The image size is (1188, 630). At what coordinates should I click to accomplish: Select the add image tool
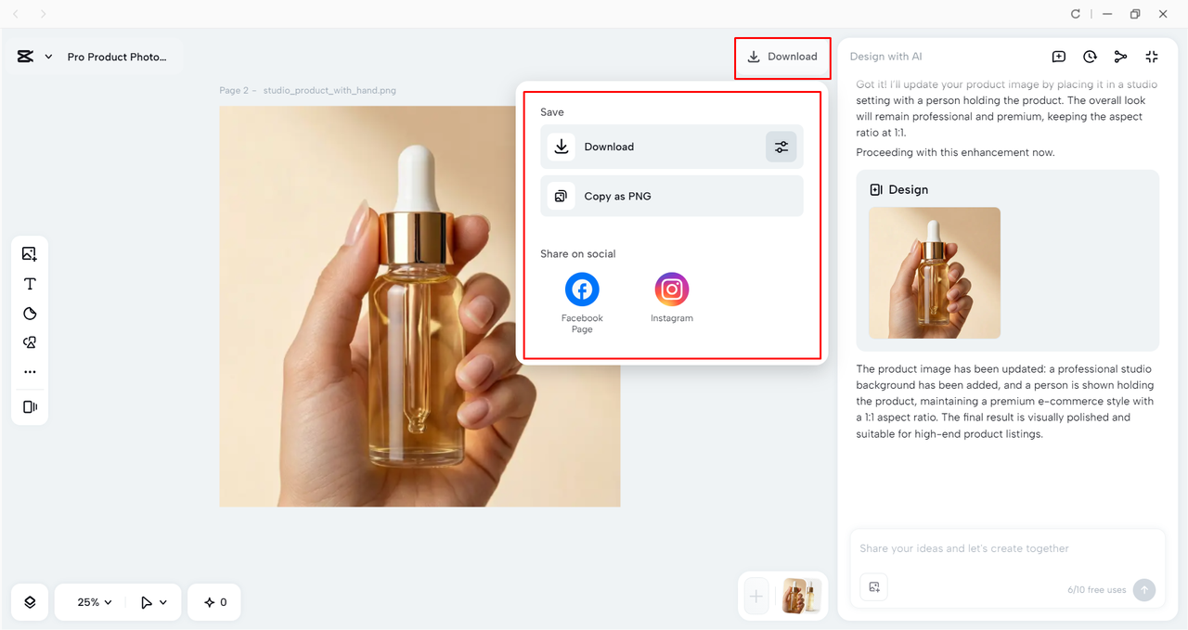pos(30,254)
